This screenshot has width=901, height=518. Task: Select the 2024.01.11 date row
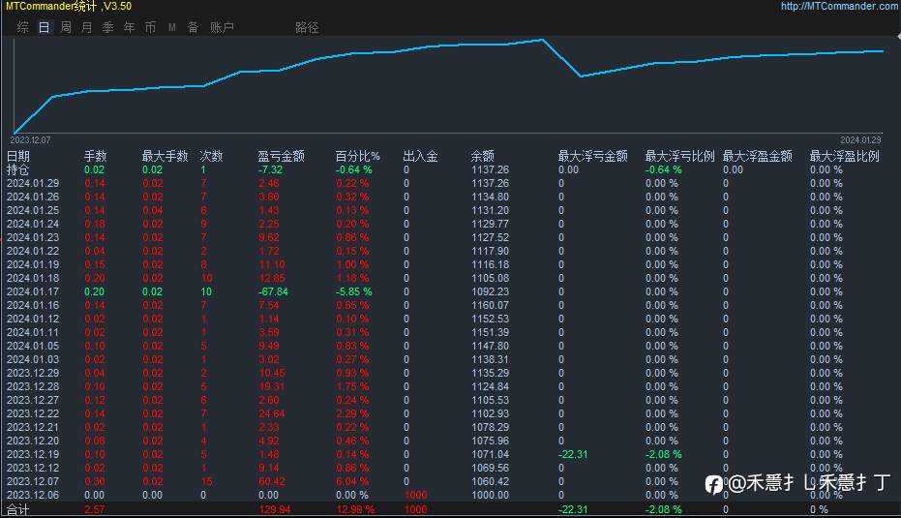tap(33, 332)
